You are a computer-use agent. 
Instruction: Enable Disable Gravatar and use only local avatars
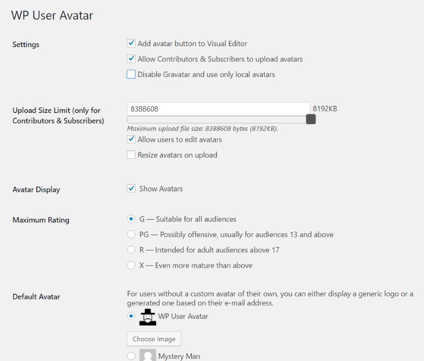(131, 75)
